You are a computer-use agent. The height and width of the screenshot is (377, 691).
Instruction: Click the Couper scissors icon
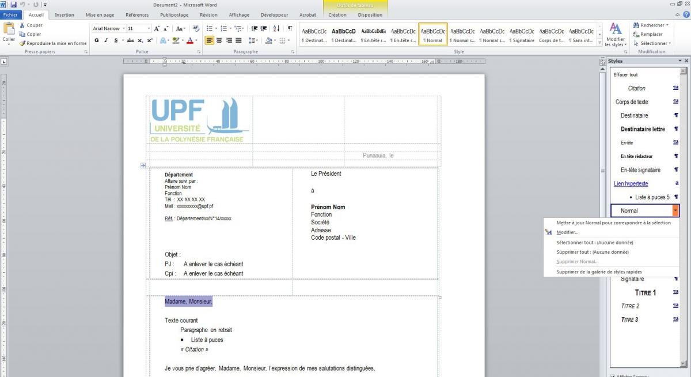point(22,25)
